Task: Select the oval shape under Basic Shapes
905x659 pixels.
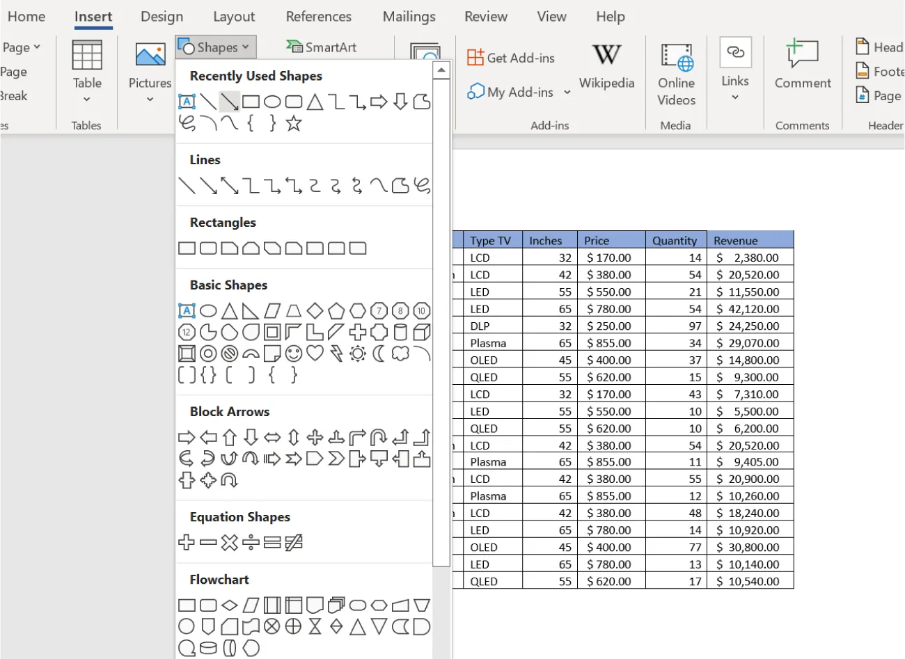Action: tap(208, 310)
